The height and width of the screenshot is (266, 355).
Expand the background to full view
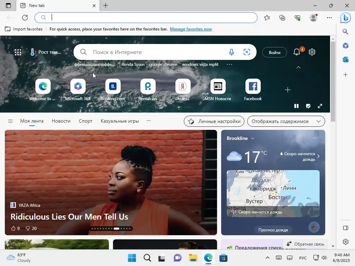point(320,106)
